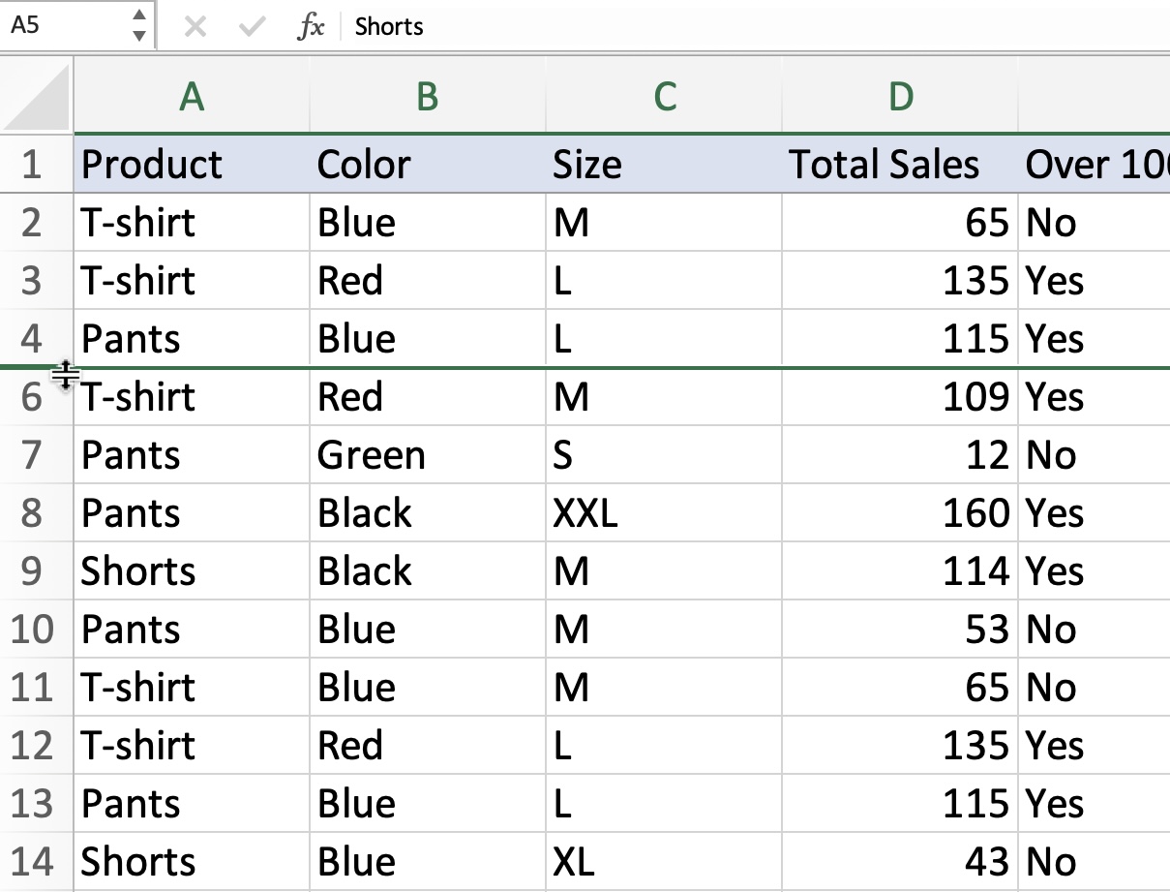Select No cell in row 14
Viewport: 1170px width, 892px height.
click(1095, 861)
